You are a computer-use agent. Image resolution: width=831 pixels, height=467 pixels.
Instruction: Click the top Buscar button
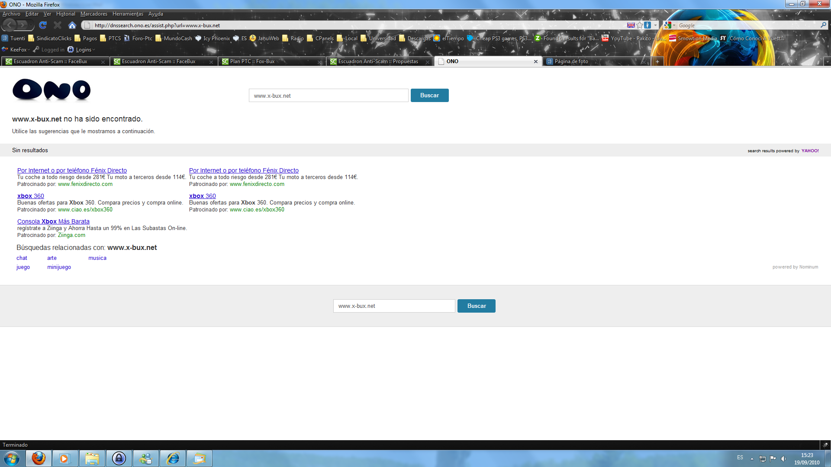tap(429, 96)
